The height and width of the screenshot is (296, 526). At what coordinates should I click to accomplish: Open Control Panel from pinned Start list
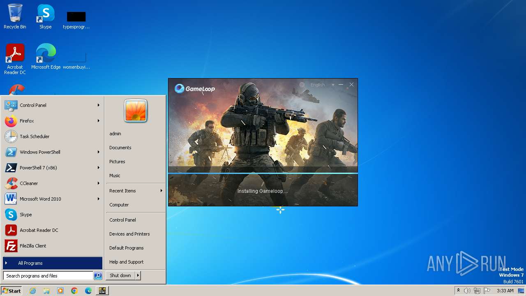[53, 105]
